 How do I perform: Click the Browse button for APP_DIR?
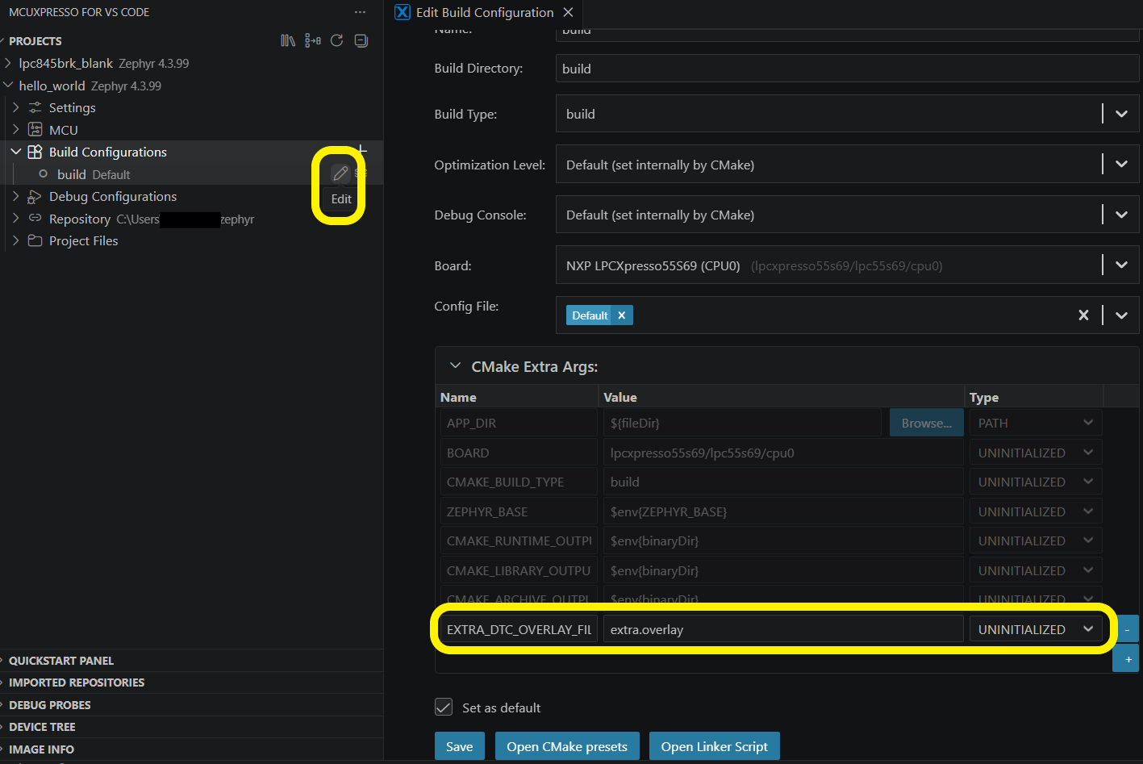(927, 423)
